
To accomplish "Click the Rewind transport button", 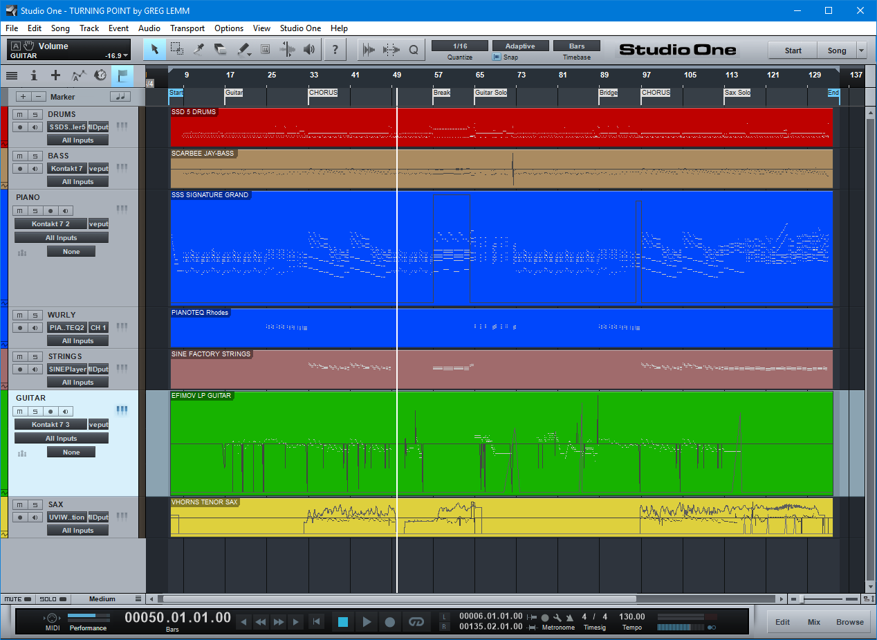I will tap(261, 622).
